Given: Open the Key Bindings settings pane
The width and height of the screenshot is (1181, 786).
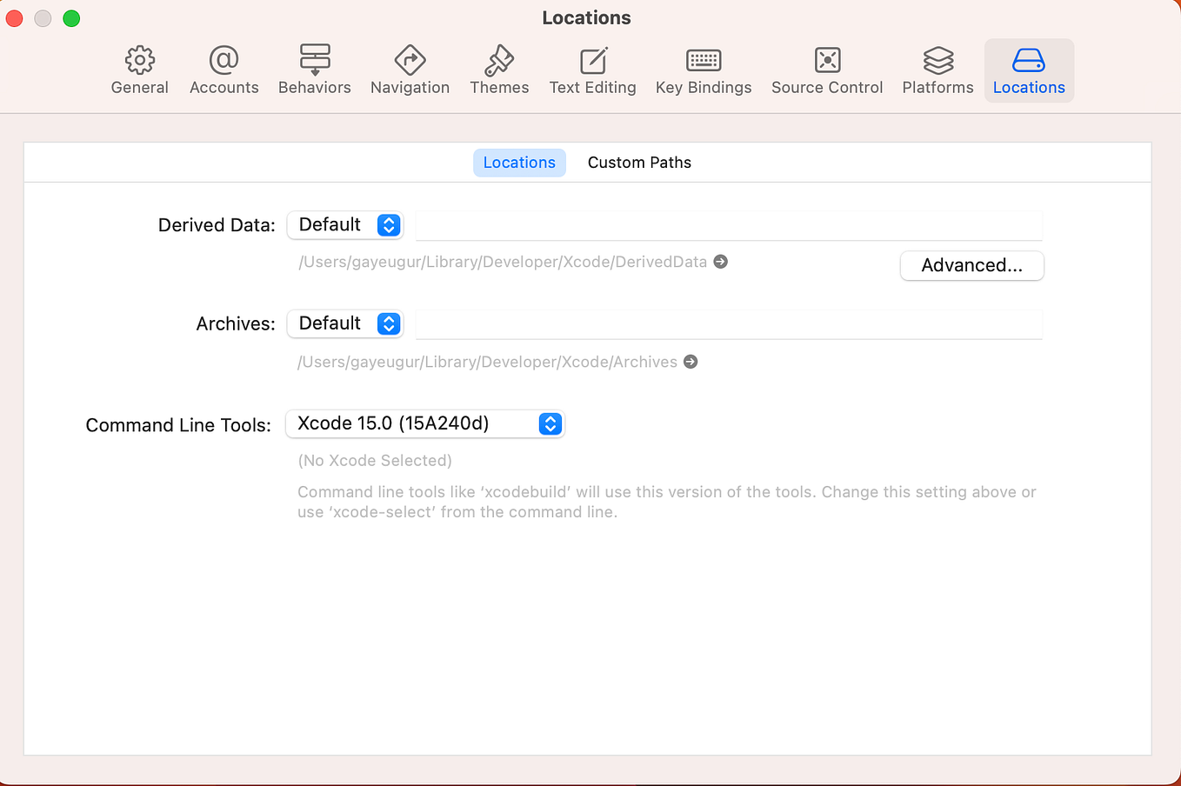Looking at the screenshot, I should click(704, 70).
